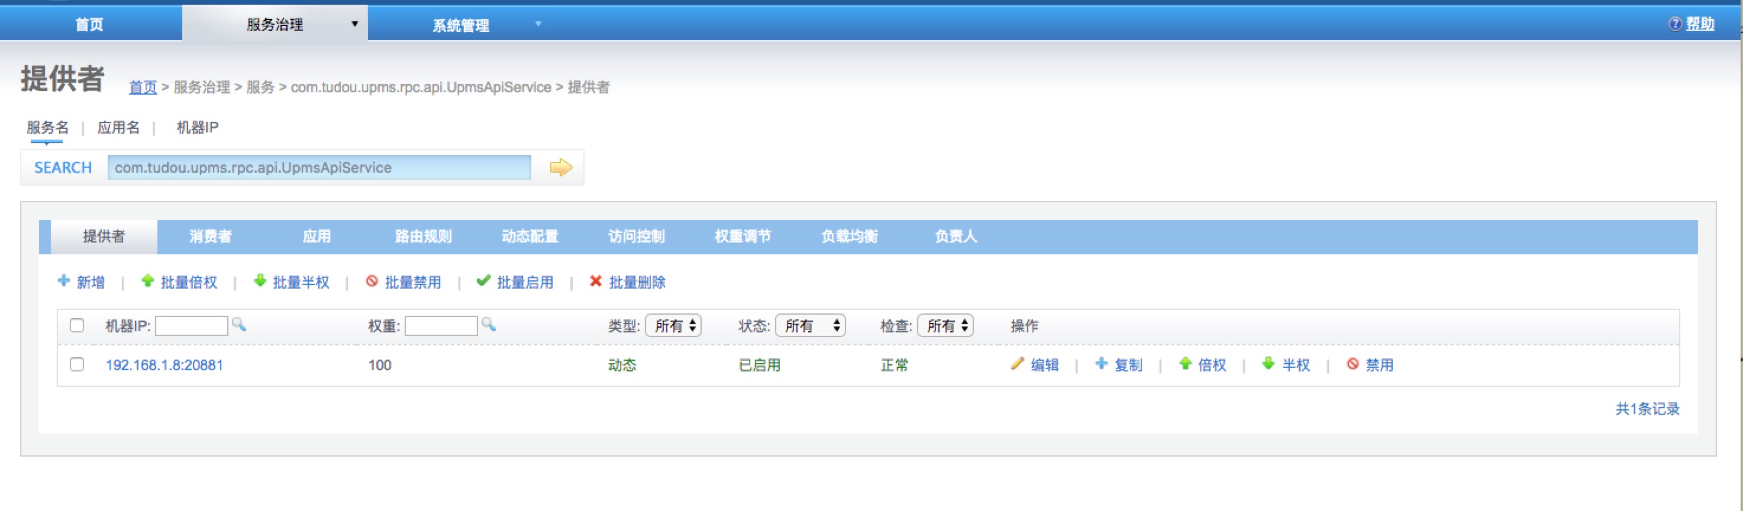Click down arrow icon beside 半权 in row
The image size is (1743, 511).
click(1268, 364)
